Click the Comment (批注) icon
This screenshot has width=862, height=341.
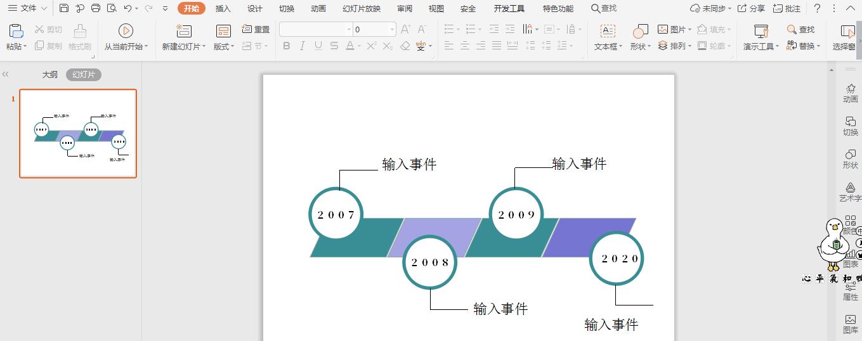point(778,8)
